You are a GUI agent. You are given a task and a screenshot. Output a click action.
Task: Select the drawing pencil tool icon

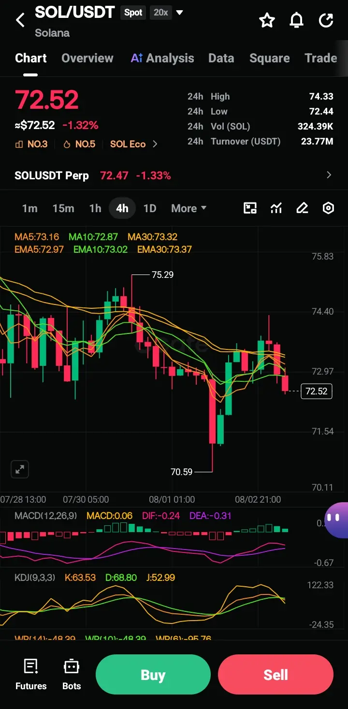click(302, 208)
